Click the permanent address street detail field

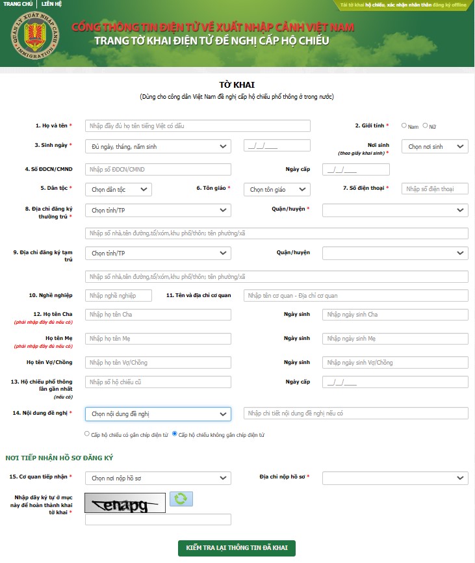tap(277, 233)
